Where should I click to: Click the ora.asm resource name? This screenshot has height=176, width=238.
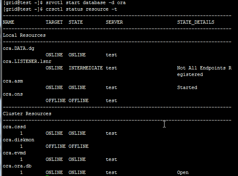coord(13,81)
